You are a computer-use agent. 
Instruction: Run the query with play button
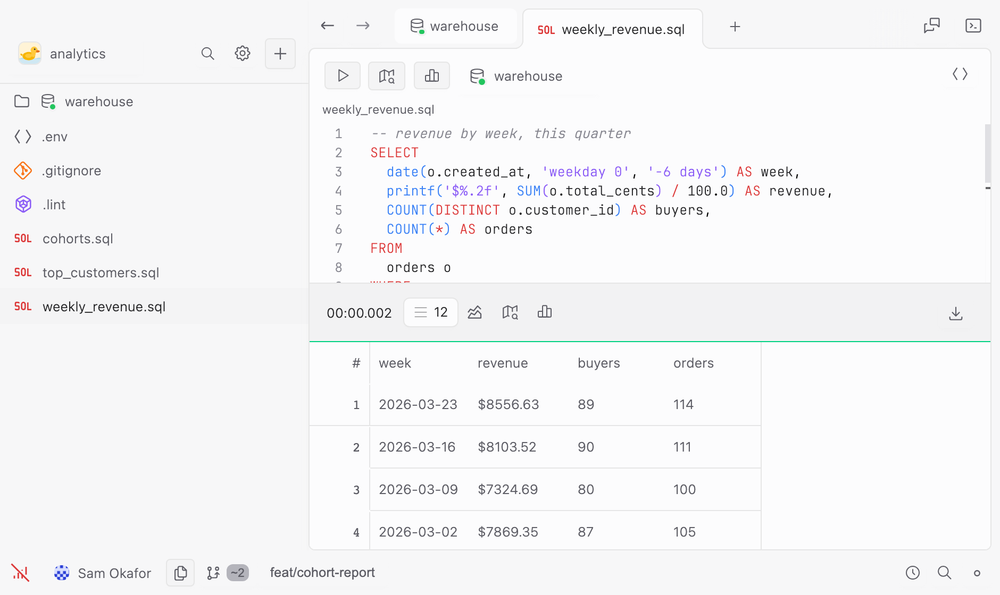coord(343,76)
